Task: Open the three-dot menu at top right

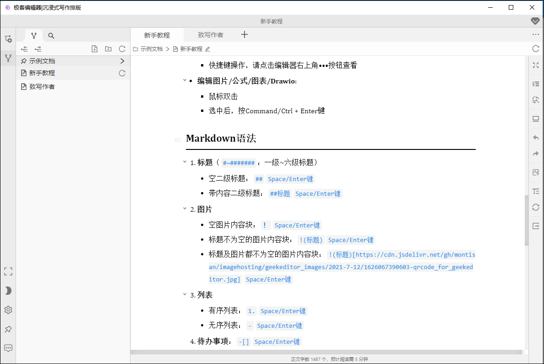Action: tap(536, 34)
